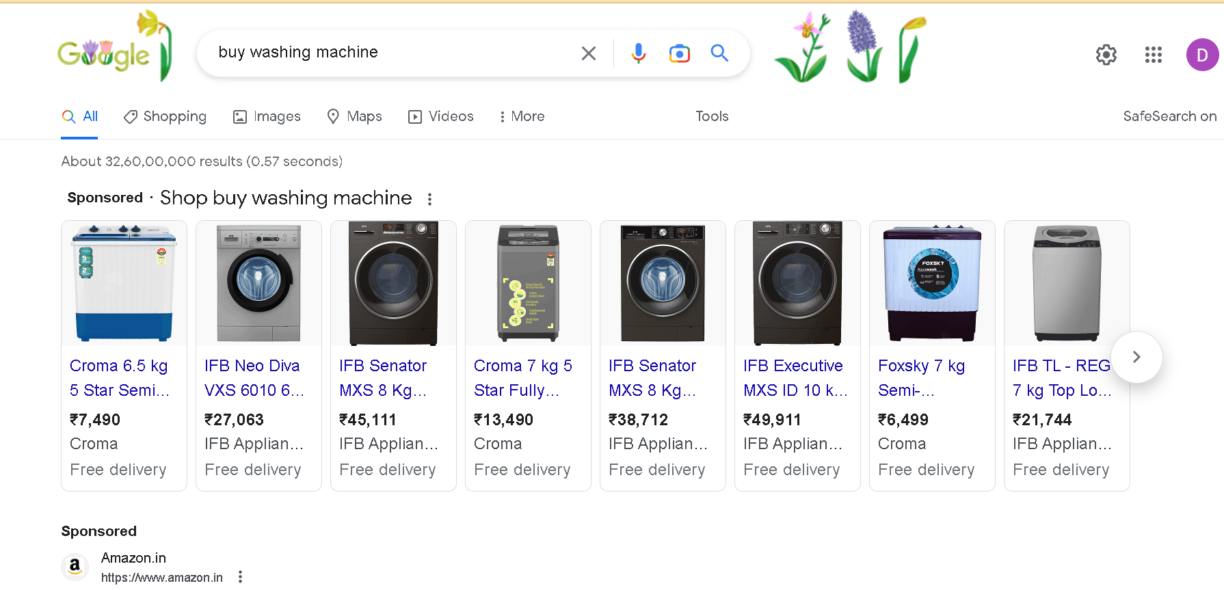The width and height of the screenshot is (1224, 590).
Task: Open Croma 7 kg 5 Star Fully link
Action: (x=523, y=378)
